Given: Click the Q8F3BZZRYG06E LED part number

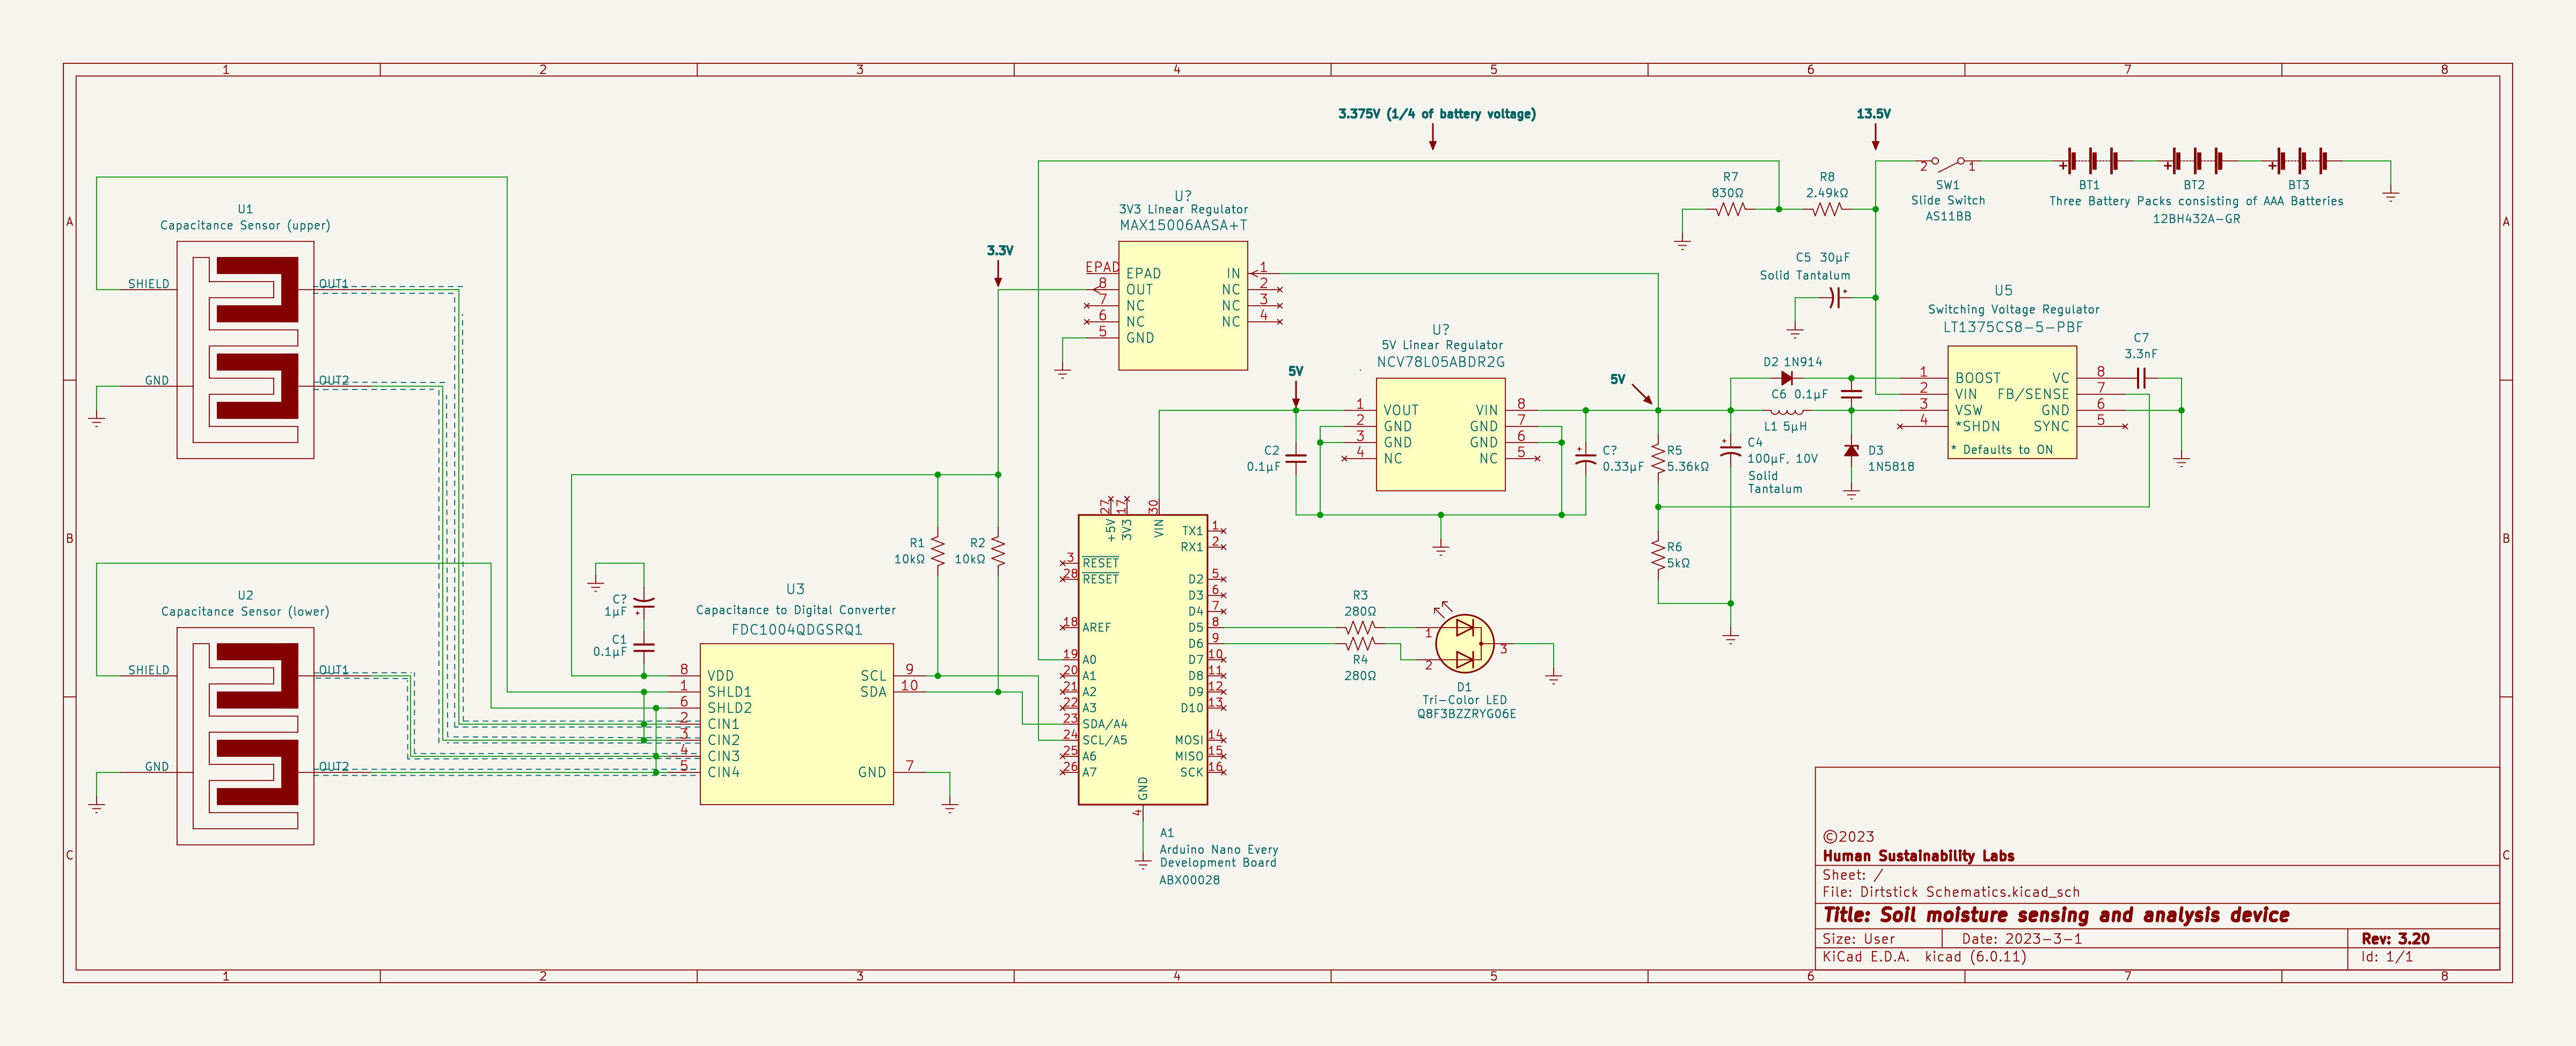Looking at the screenshot, I should coord(1466,714).
